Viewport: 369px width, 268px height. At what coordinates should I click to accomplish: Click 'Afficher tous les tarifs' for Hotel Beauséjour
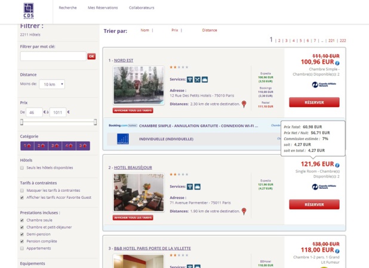(133, 217)
